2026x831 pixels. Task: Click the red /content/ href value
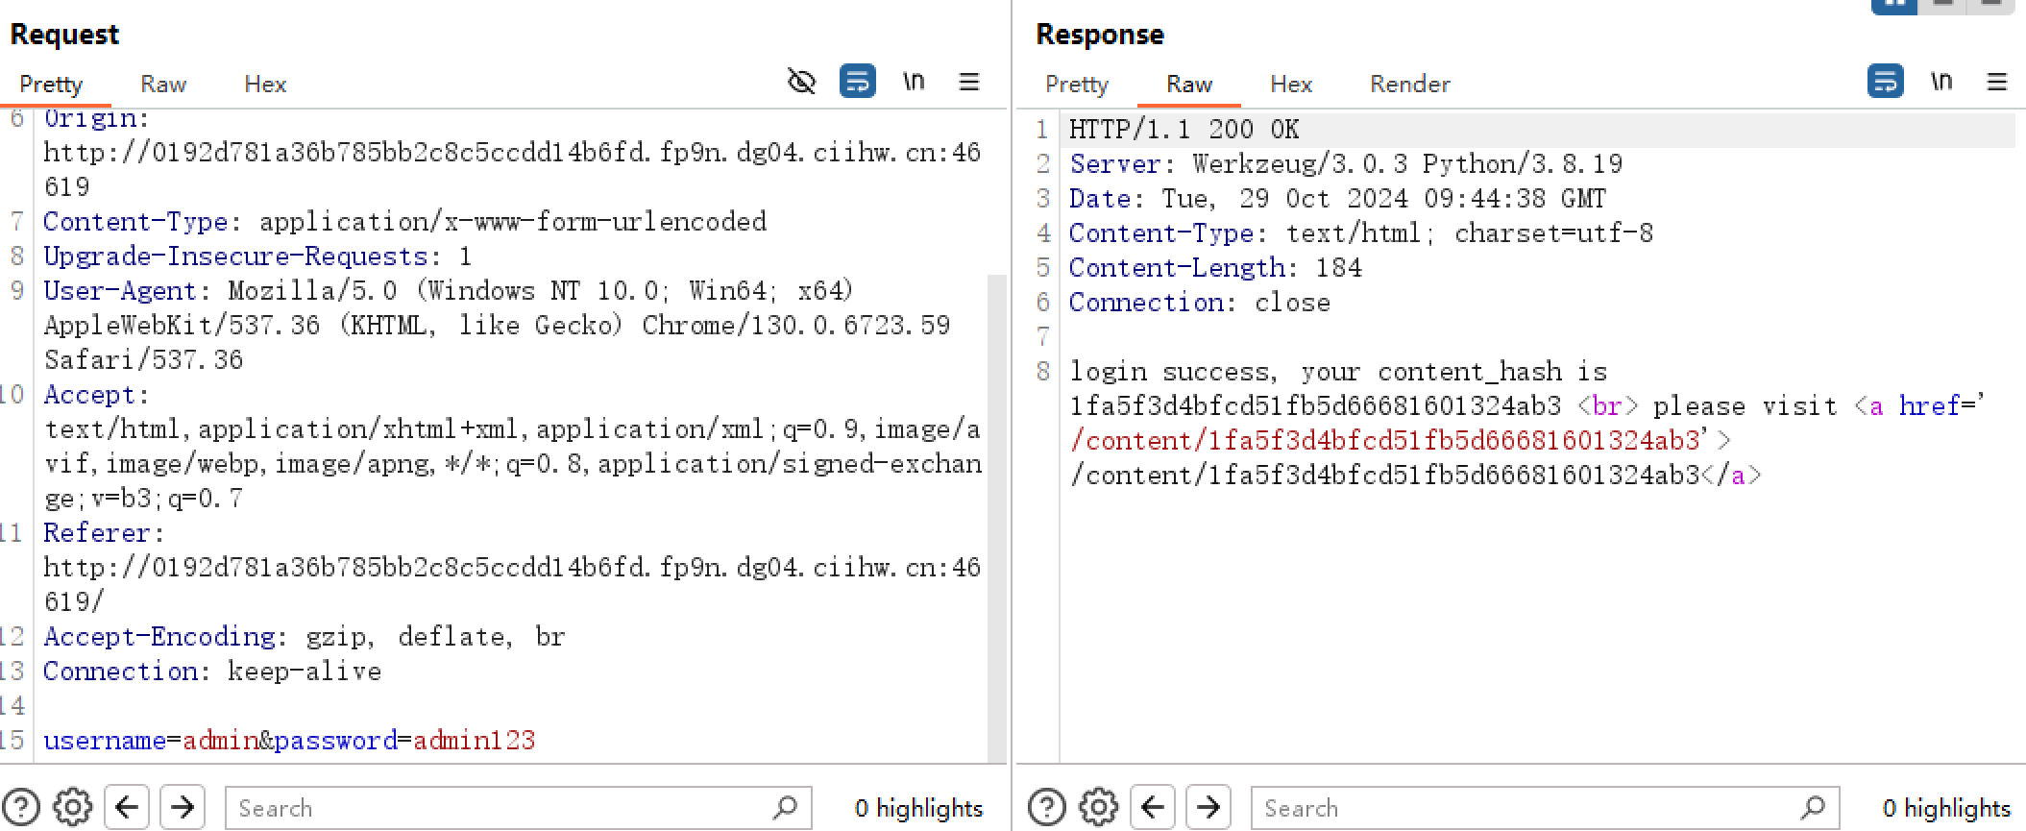(x=1385, y=441)
